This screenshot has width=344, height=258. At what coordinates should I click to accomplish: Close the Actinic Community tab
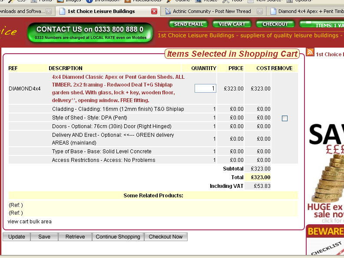259,11
